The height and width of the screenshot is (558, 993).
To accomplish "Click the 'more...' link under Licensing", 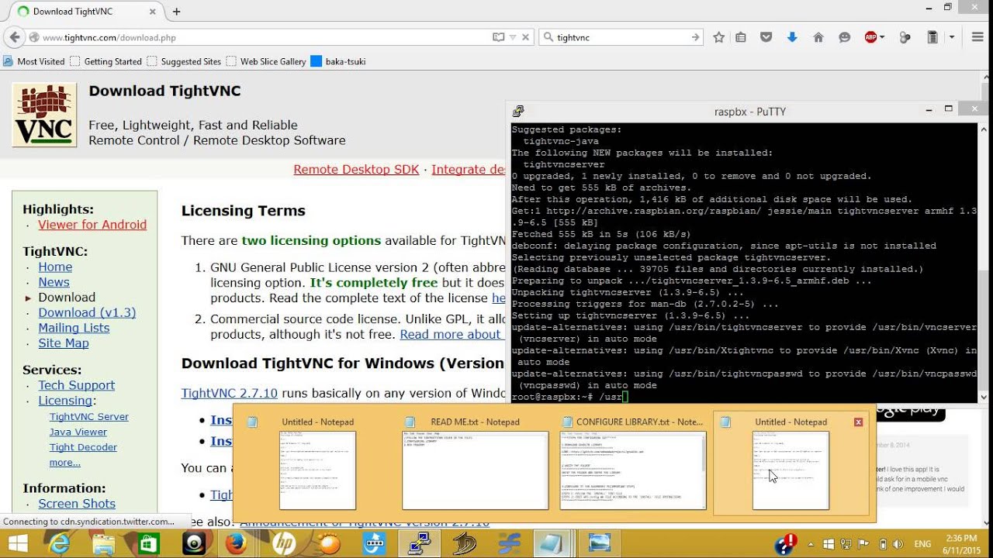I will click(x=65, y=463).
